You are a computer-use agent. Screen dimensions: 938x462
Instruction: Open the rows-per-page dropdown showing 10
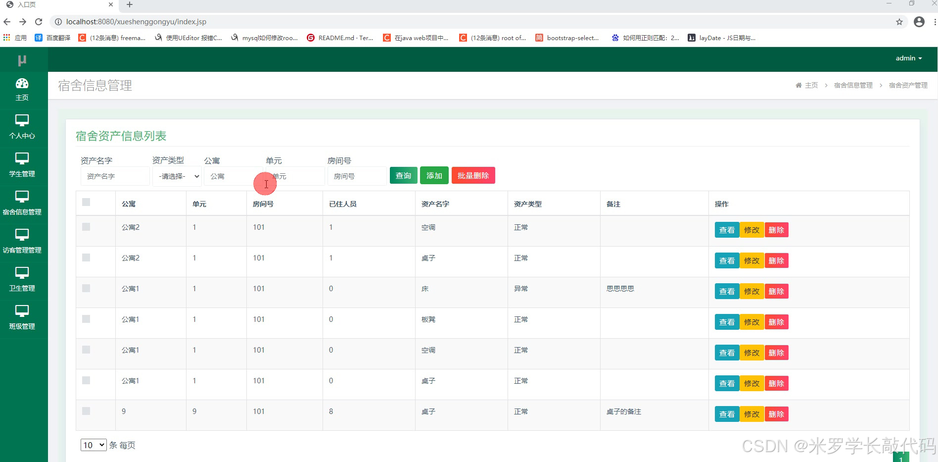pyautogui.click(x=94, y=445)
